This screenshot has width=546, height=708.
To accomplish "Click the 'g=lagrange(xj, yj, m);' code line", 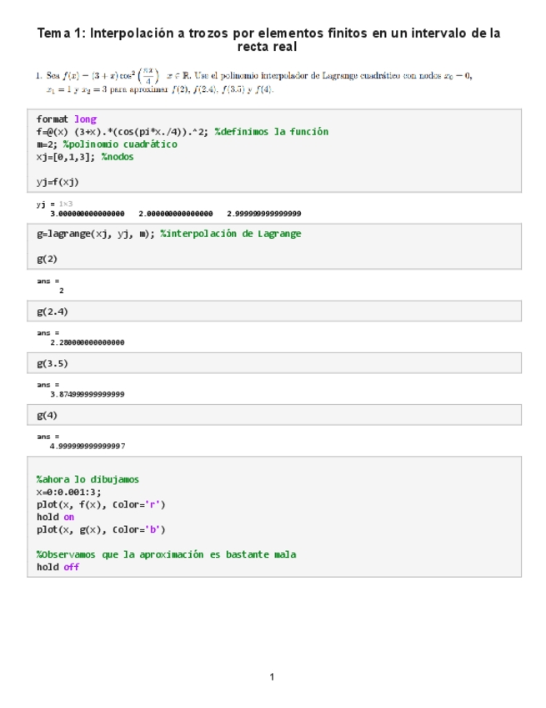I will click(x=168, y=234).
